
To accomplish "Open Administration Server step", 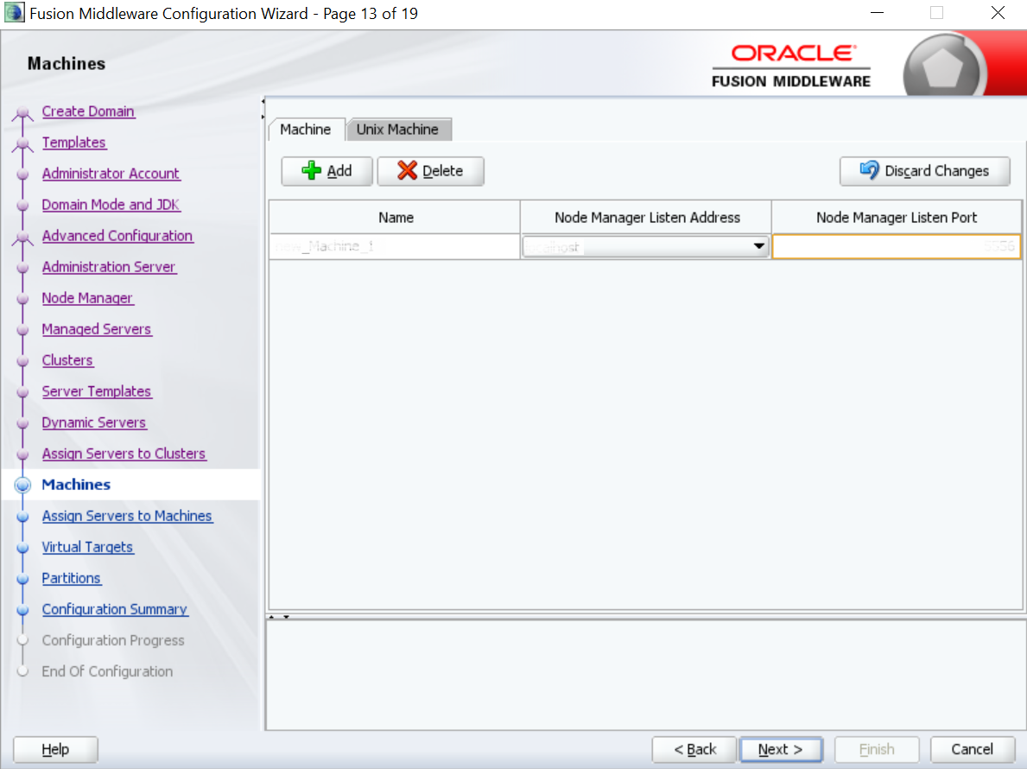I will [109, 267].
